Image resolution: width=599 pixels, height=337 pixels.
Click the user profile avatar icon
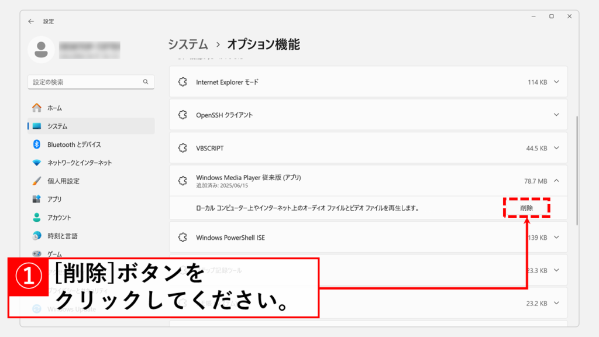[41, 50]
